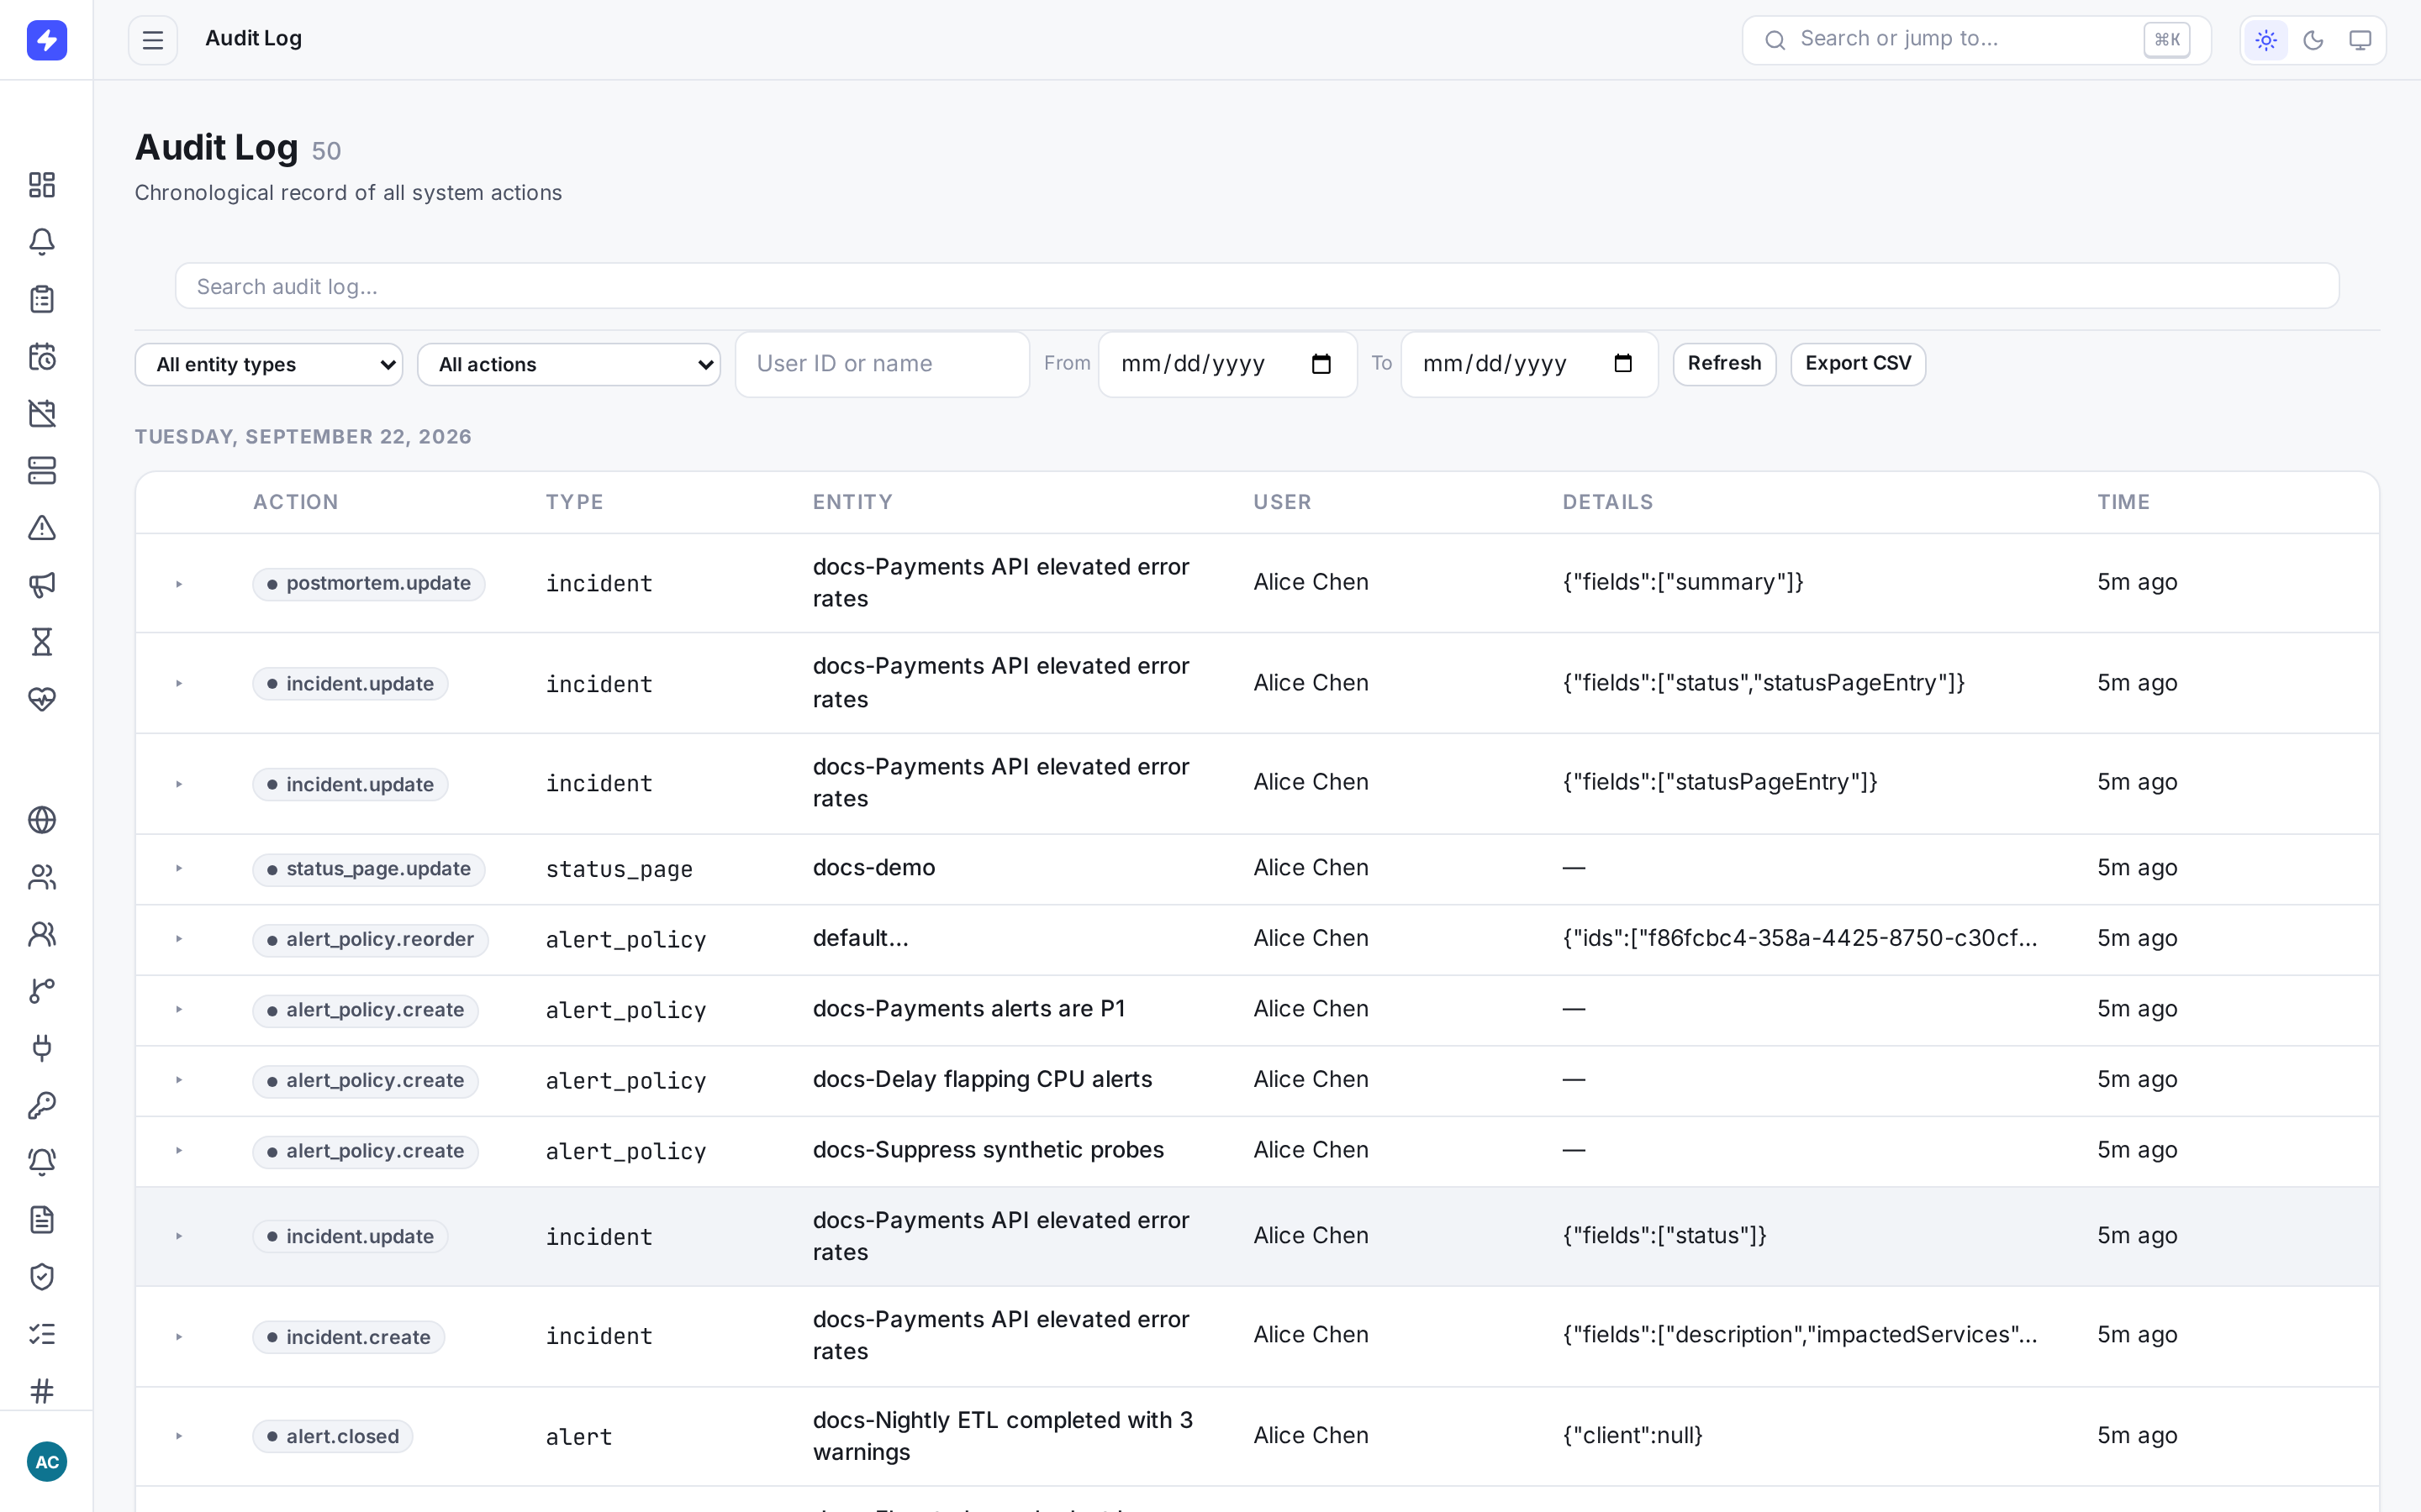Expand the alert.closed row

179,1436
